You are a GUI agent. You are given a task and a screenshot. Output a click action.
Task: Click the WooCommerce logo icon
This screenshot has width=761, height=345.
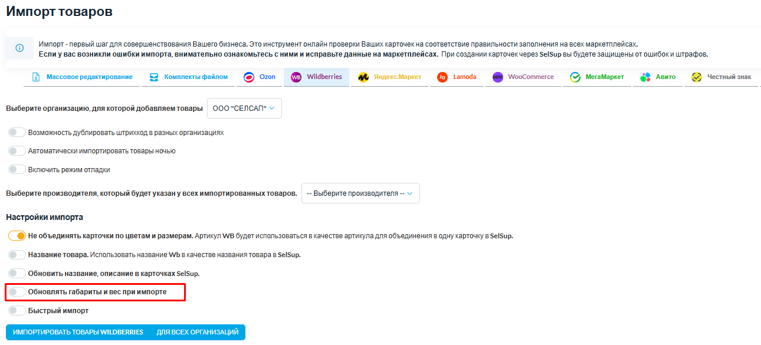pyautogui.click(x=497, y=77)
